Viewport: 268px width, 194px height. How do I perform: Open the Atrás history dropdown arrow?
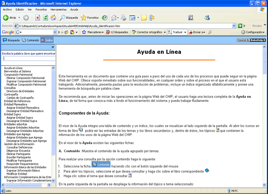click(19, 17)
